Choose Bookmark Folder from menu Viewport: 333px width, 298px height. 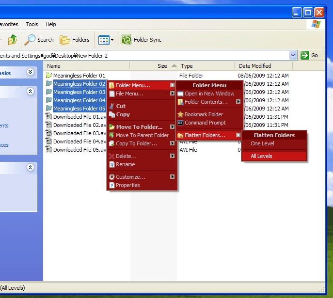point(204,114)
